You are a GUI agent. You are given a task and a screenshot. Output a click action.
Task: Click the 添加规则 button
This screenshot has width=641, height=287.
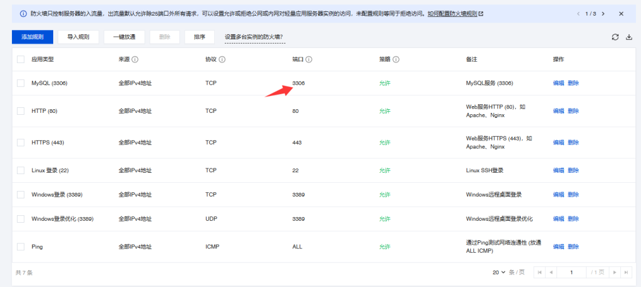pyautogui.click(x=32, y=37)
